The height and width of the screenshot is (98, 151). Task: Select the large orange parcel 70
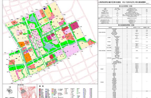point(28,58)
